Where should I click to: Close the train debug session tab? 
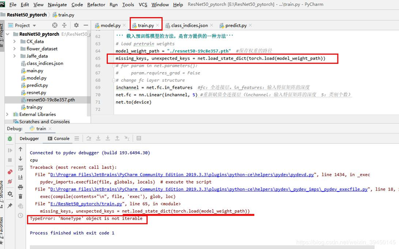(50, 128)
